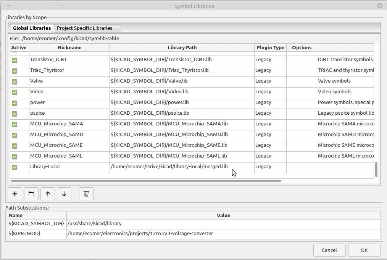
Task: Click the Plugin Type column header
Action: click(271, 48)
